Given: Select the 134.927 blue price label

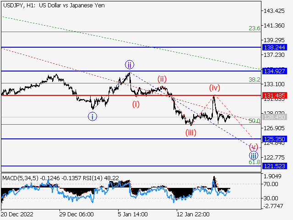Looking at the screenshot, I should 275,71.
